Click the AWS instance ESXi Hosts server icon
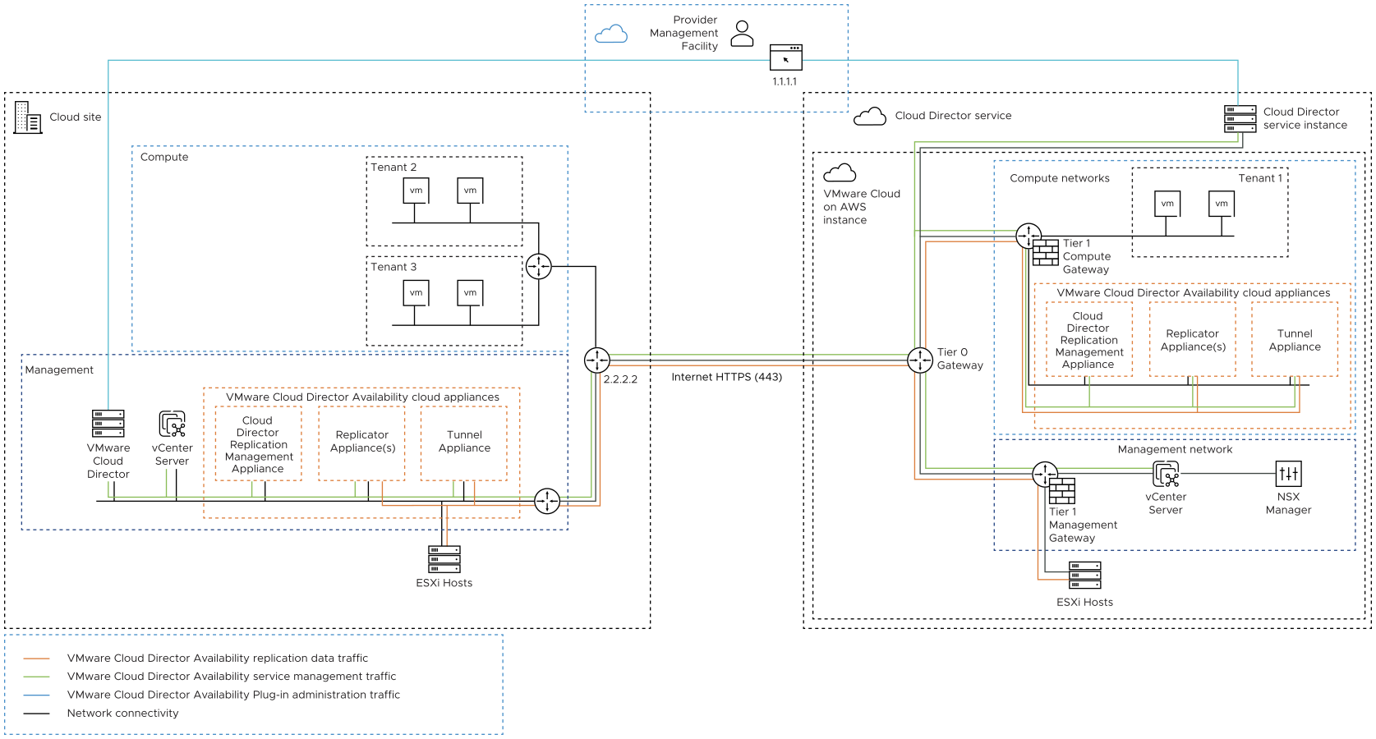The width and height of the screenshot is (1376, 739). [1085, 575]
